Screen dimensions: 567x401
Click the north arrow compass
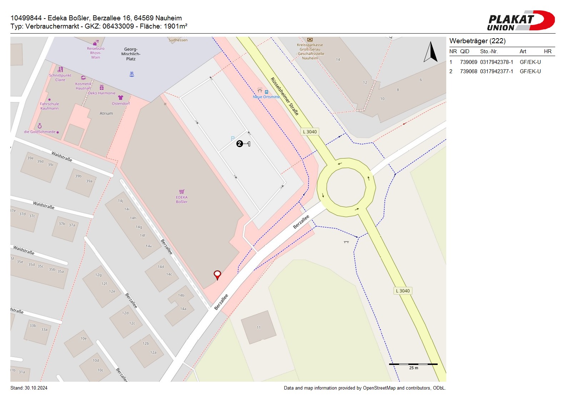click(x=431, y=52)
